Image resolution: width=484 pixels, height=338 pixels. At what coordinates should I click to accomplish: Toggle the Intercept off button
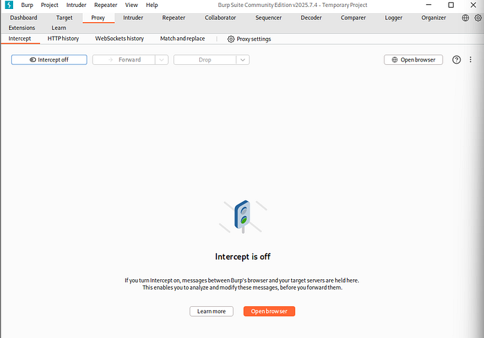coord(49,59)
